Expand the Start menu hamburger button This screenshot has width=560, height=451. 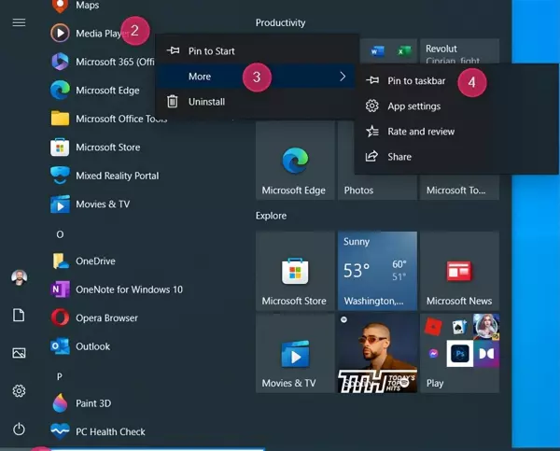click(19, 22)
